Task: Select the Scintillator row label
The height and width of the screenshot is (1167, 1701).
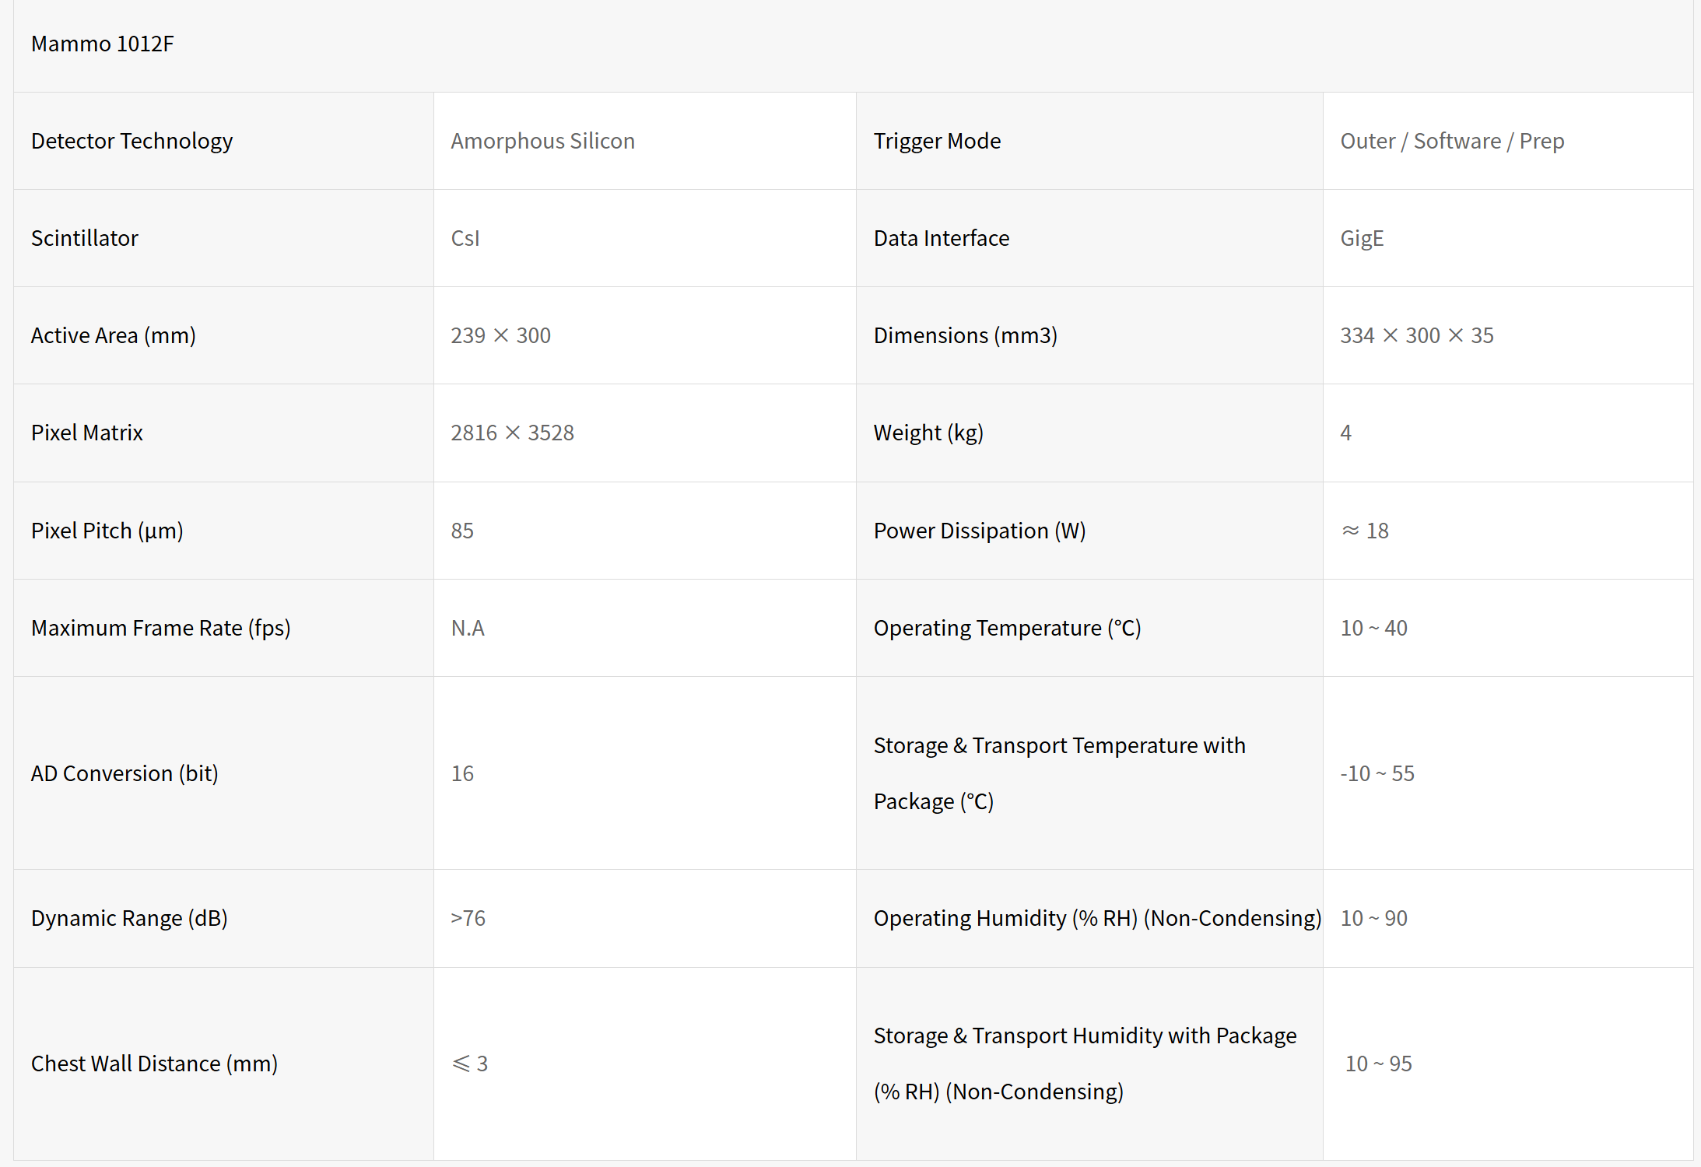Action: pyautogui.click(x=84, y=238)
